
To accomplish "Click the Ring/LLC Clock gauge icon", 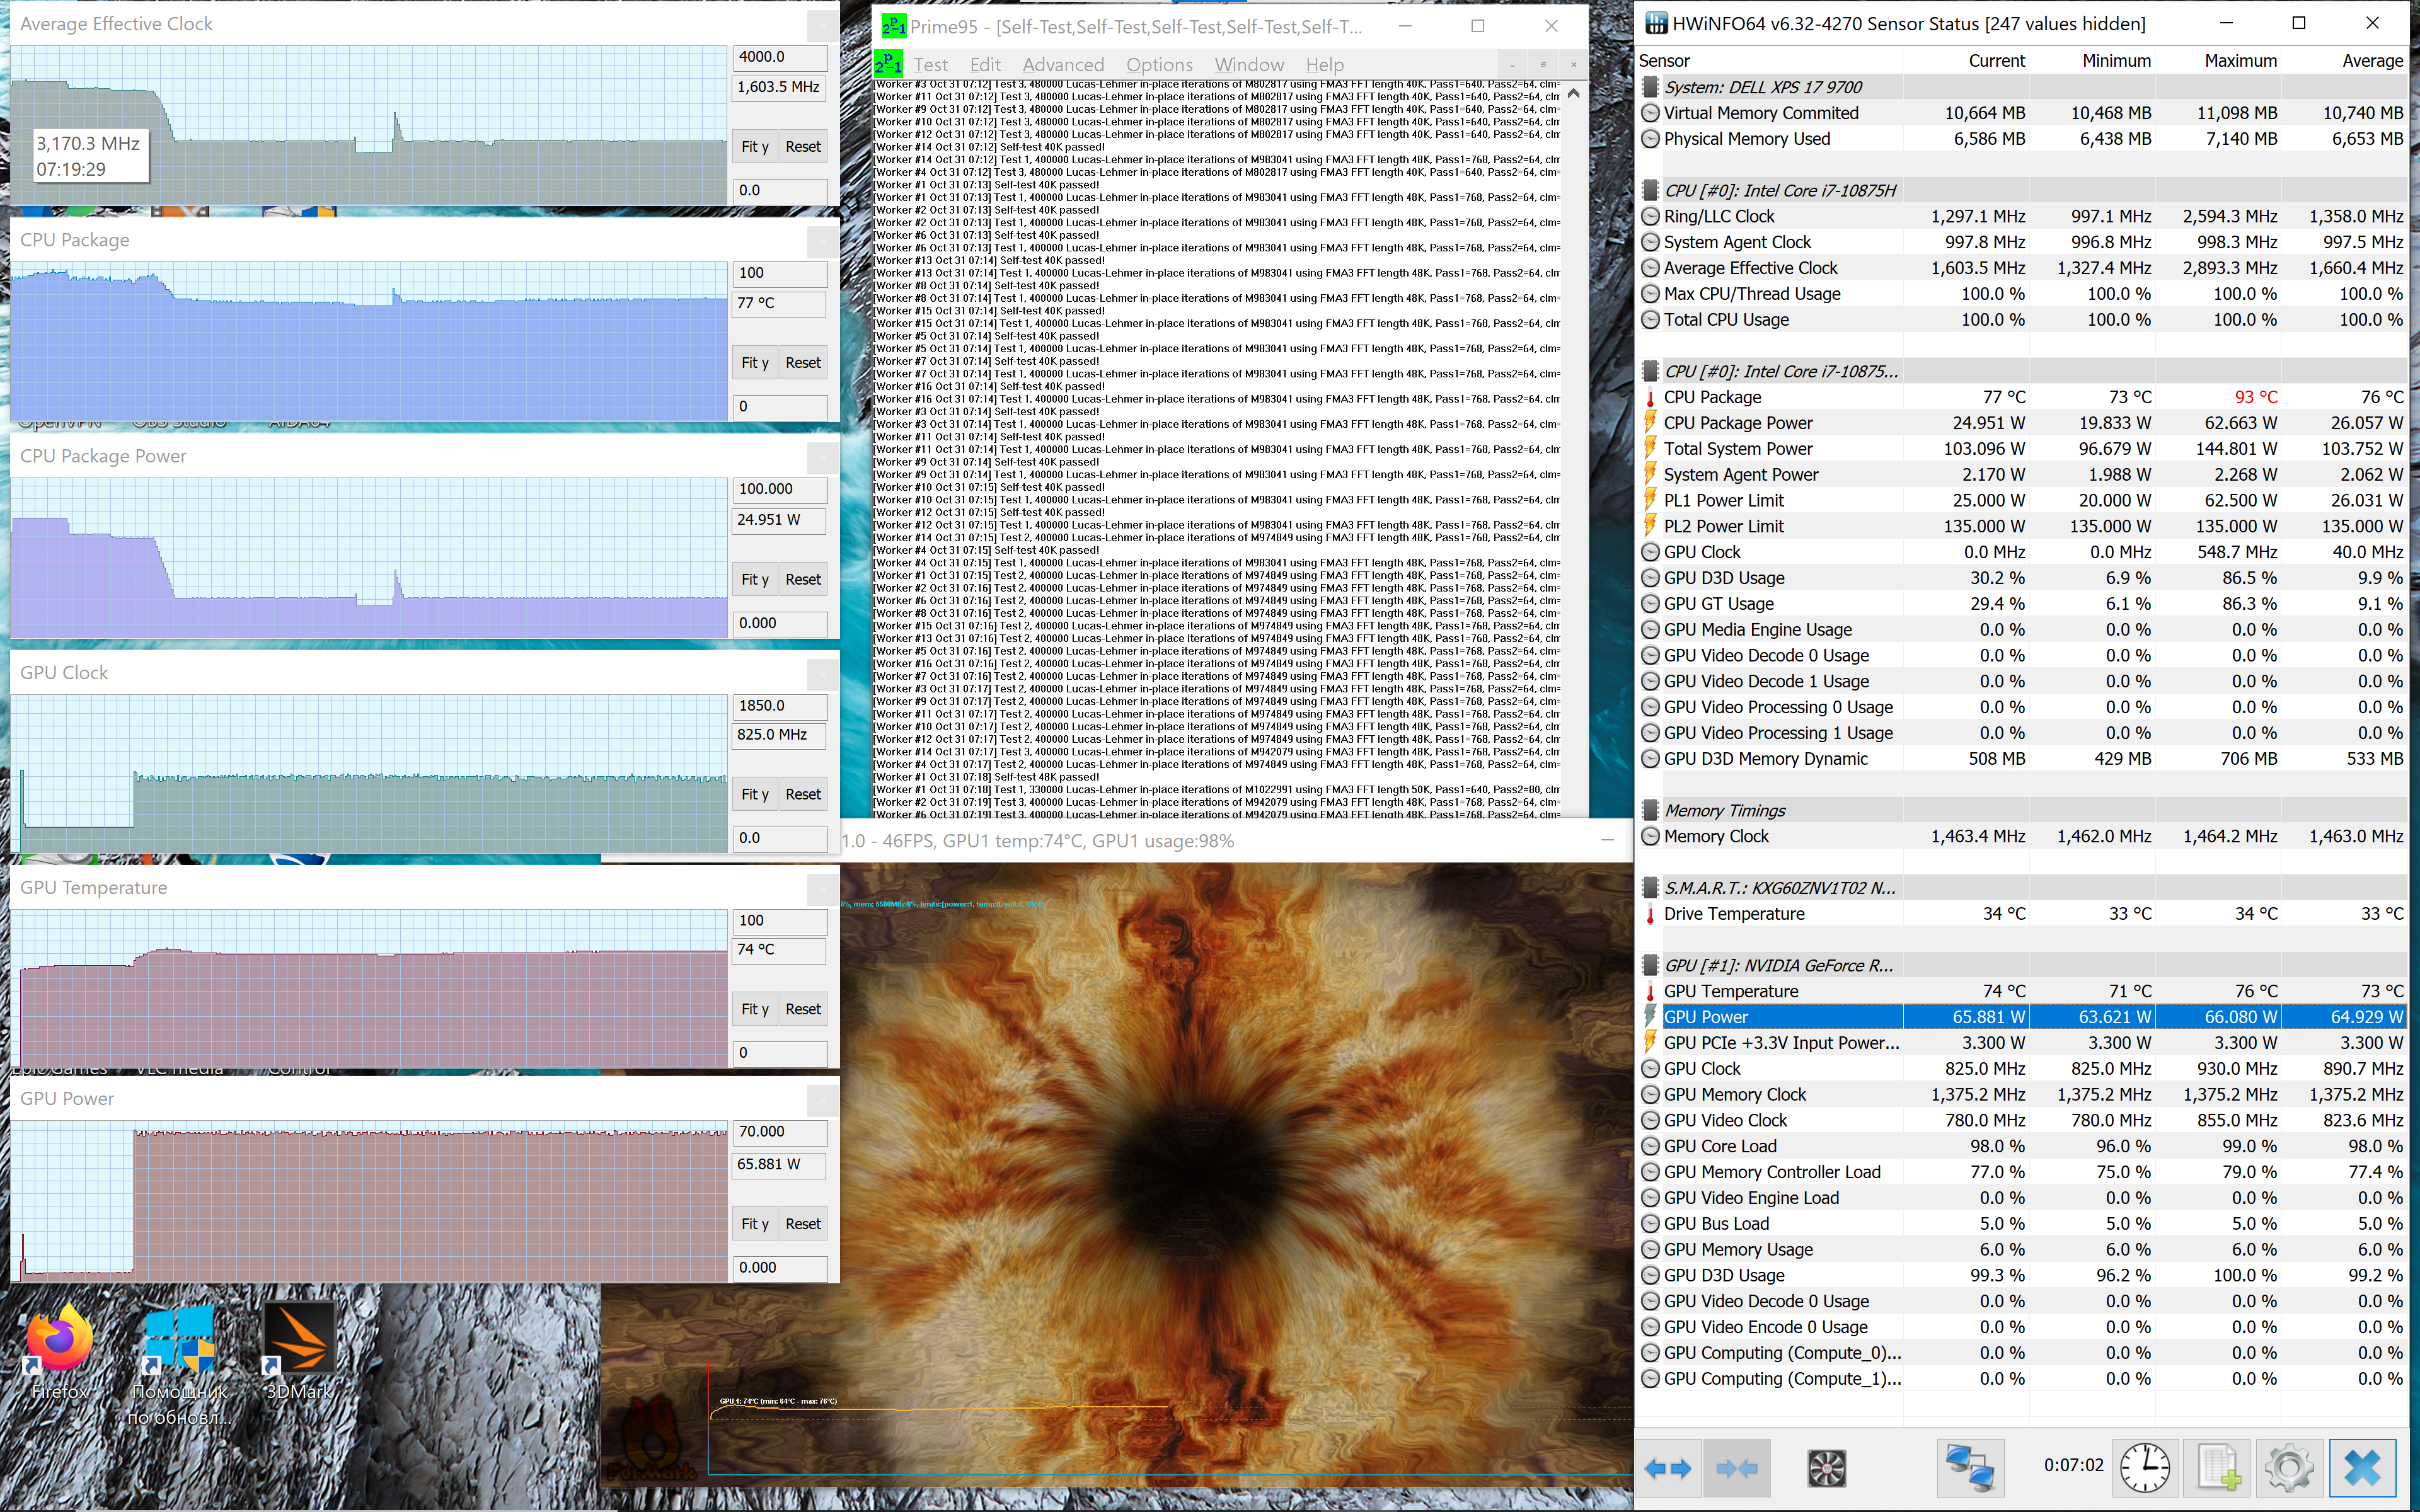I will pos(1650,216).
